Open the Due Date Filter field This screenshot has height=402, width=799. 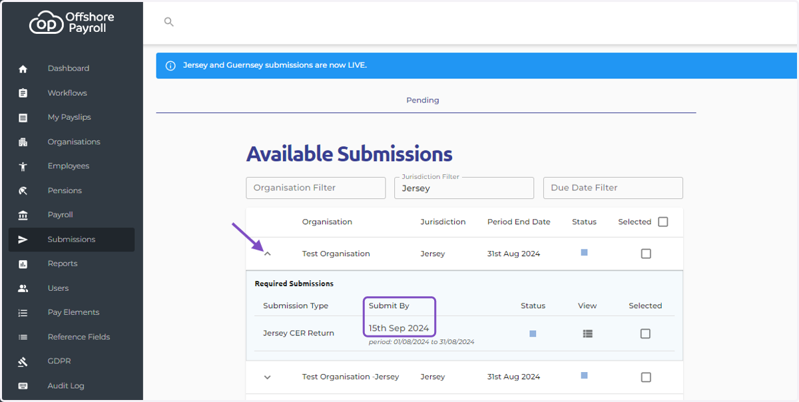[x=613, y=188]
